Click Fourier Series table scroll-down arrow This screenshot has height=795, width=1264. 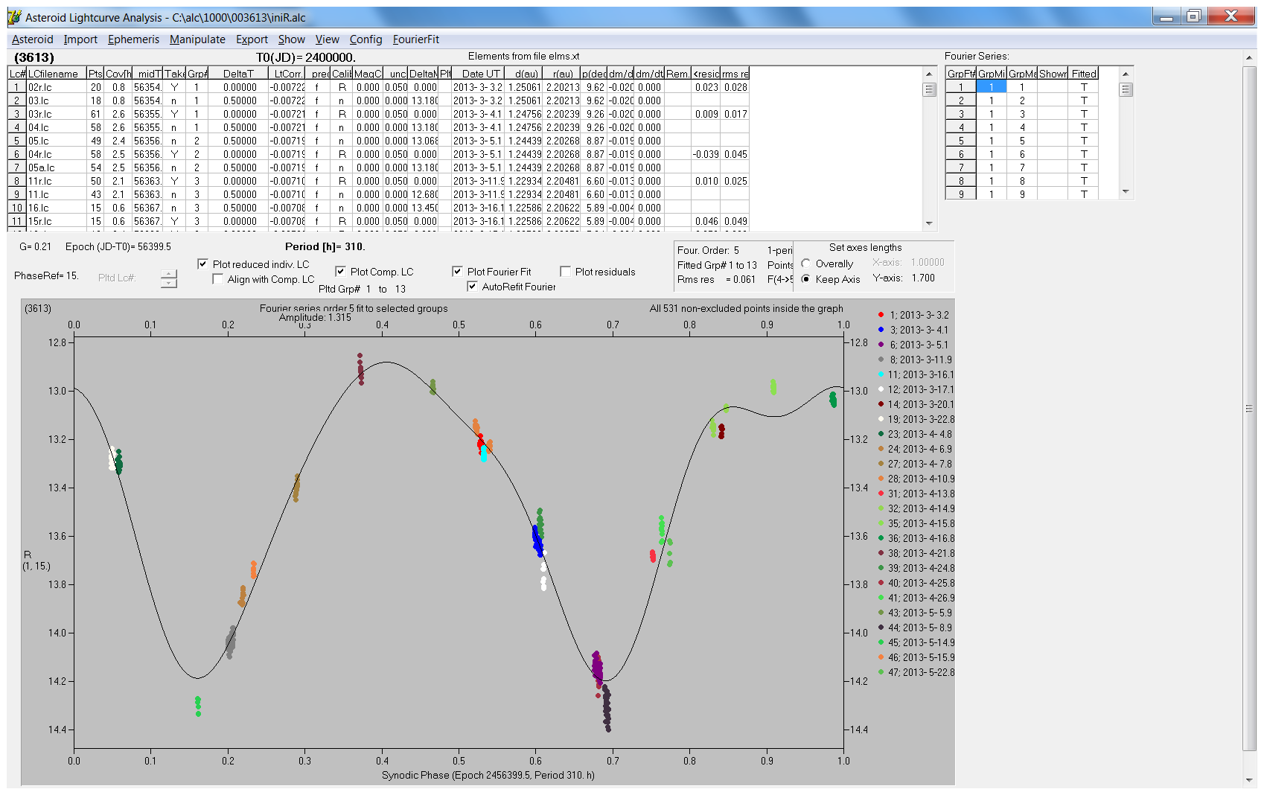1126,191
